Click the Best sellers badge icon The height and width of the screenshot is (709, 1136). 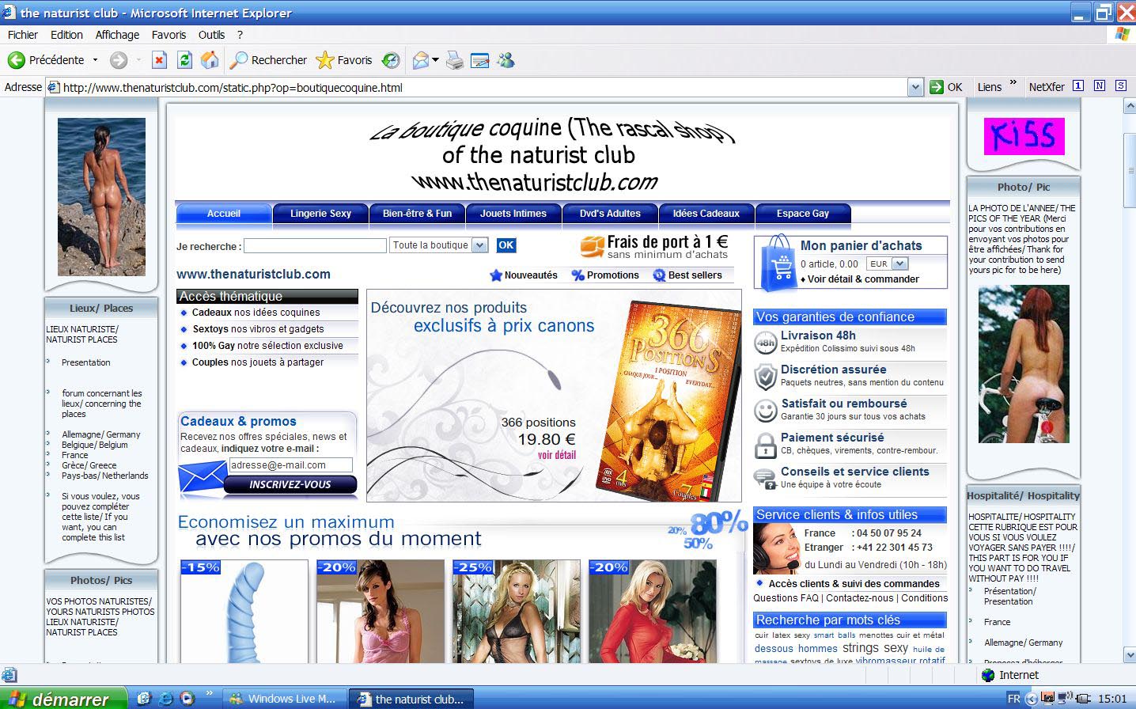click(659, 275)
